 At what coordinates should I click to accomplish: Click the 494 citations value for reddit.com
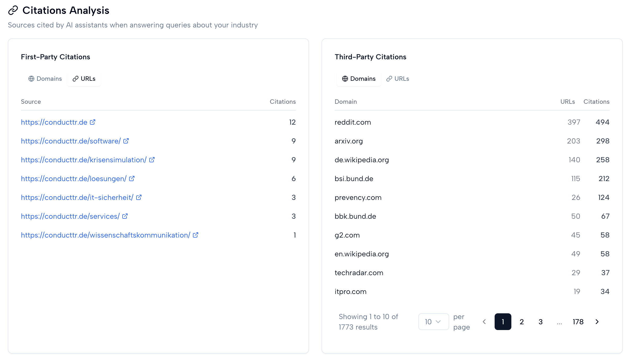point(602,122)
